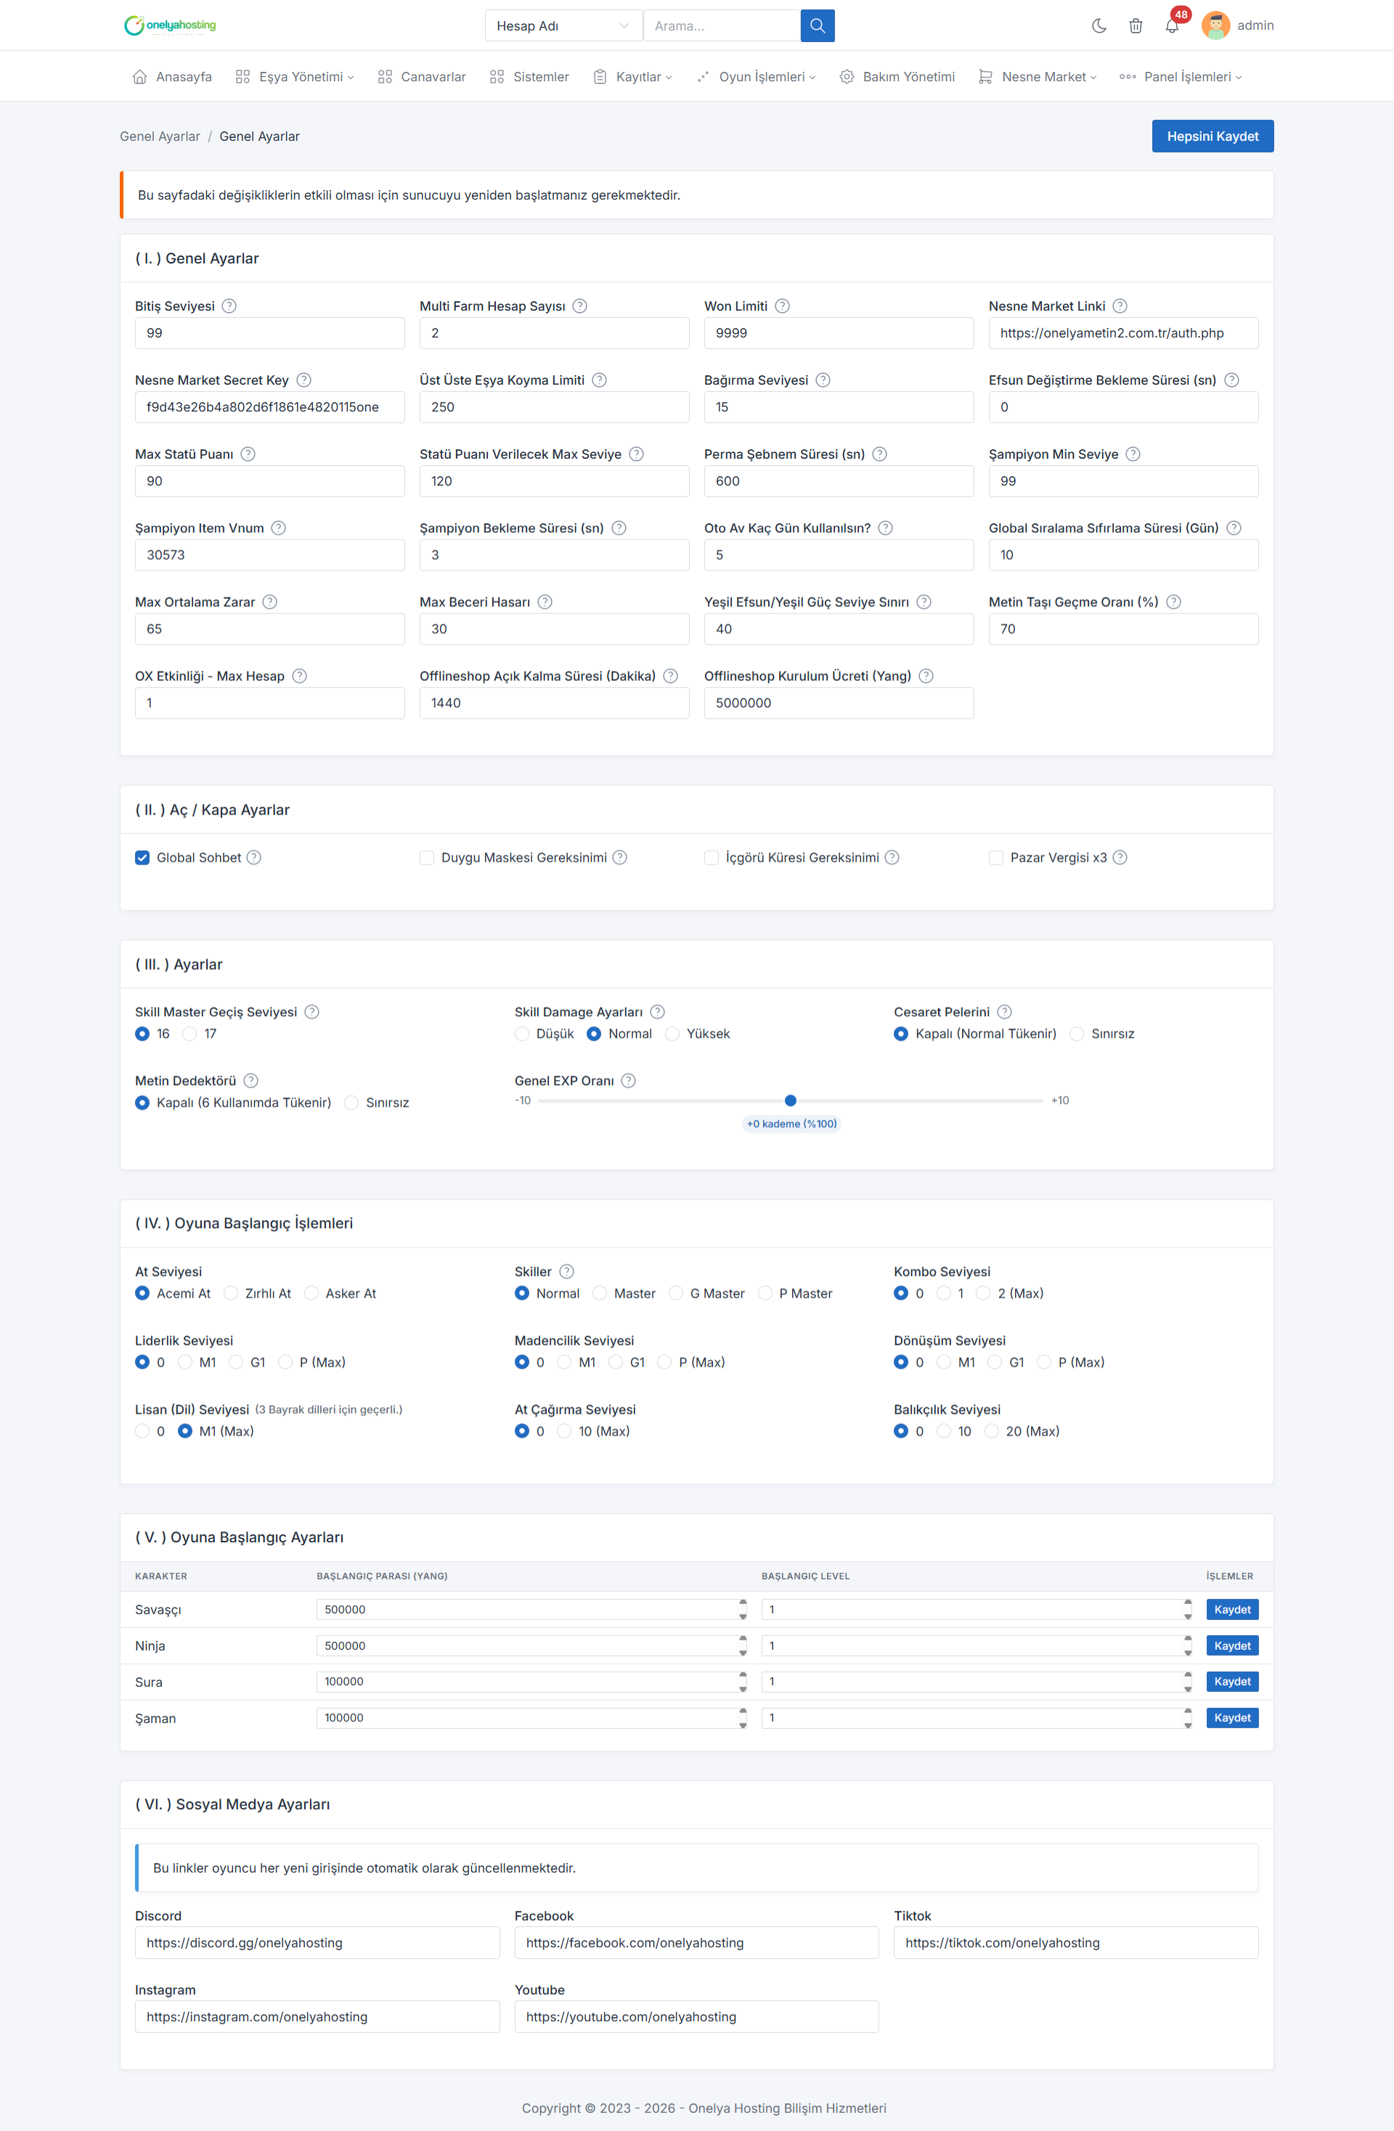Click the Genel EXP Oranı slider handle
Image resolution: width=1394 pixels, height=2131 pixels.
(790, 1100)
